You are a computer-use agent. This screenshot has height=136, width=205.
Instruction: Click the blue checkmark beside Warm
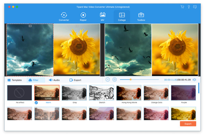pos(36,103)
